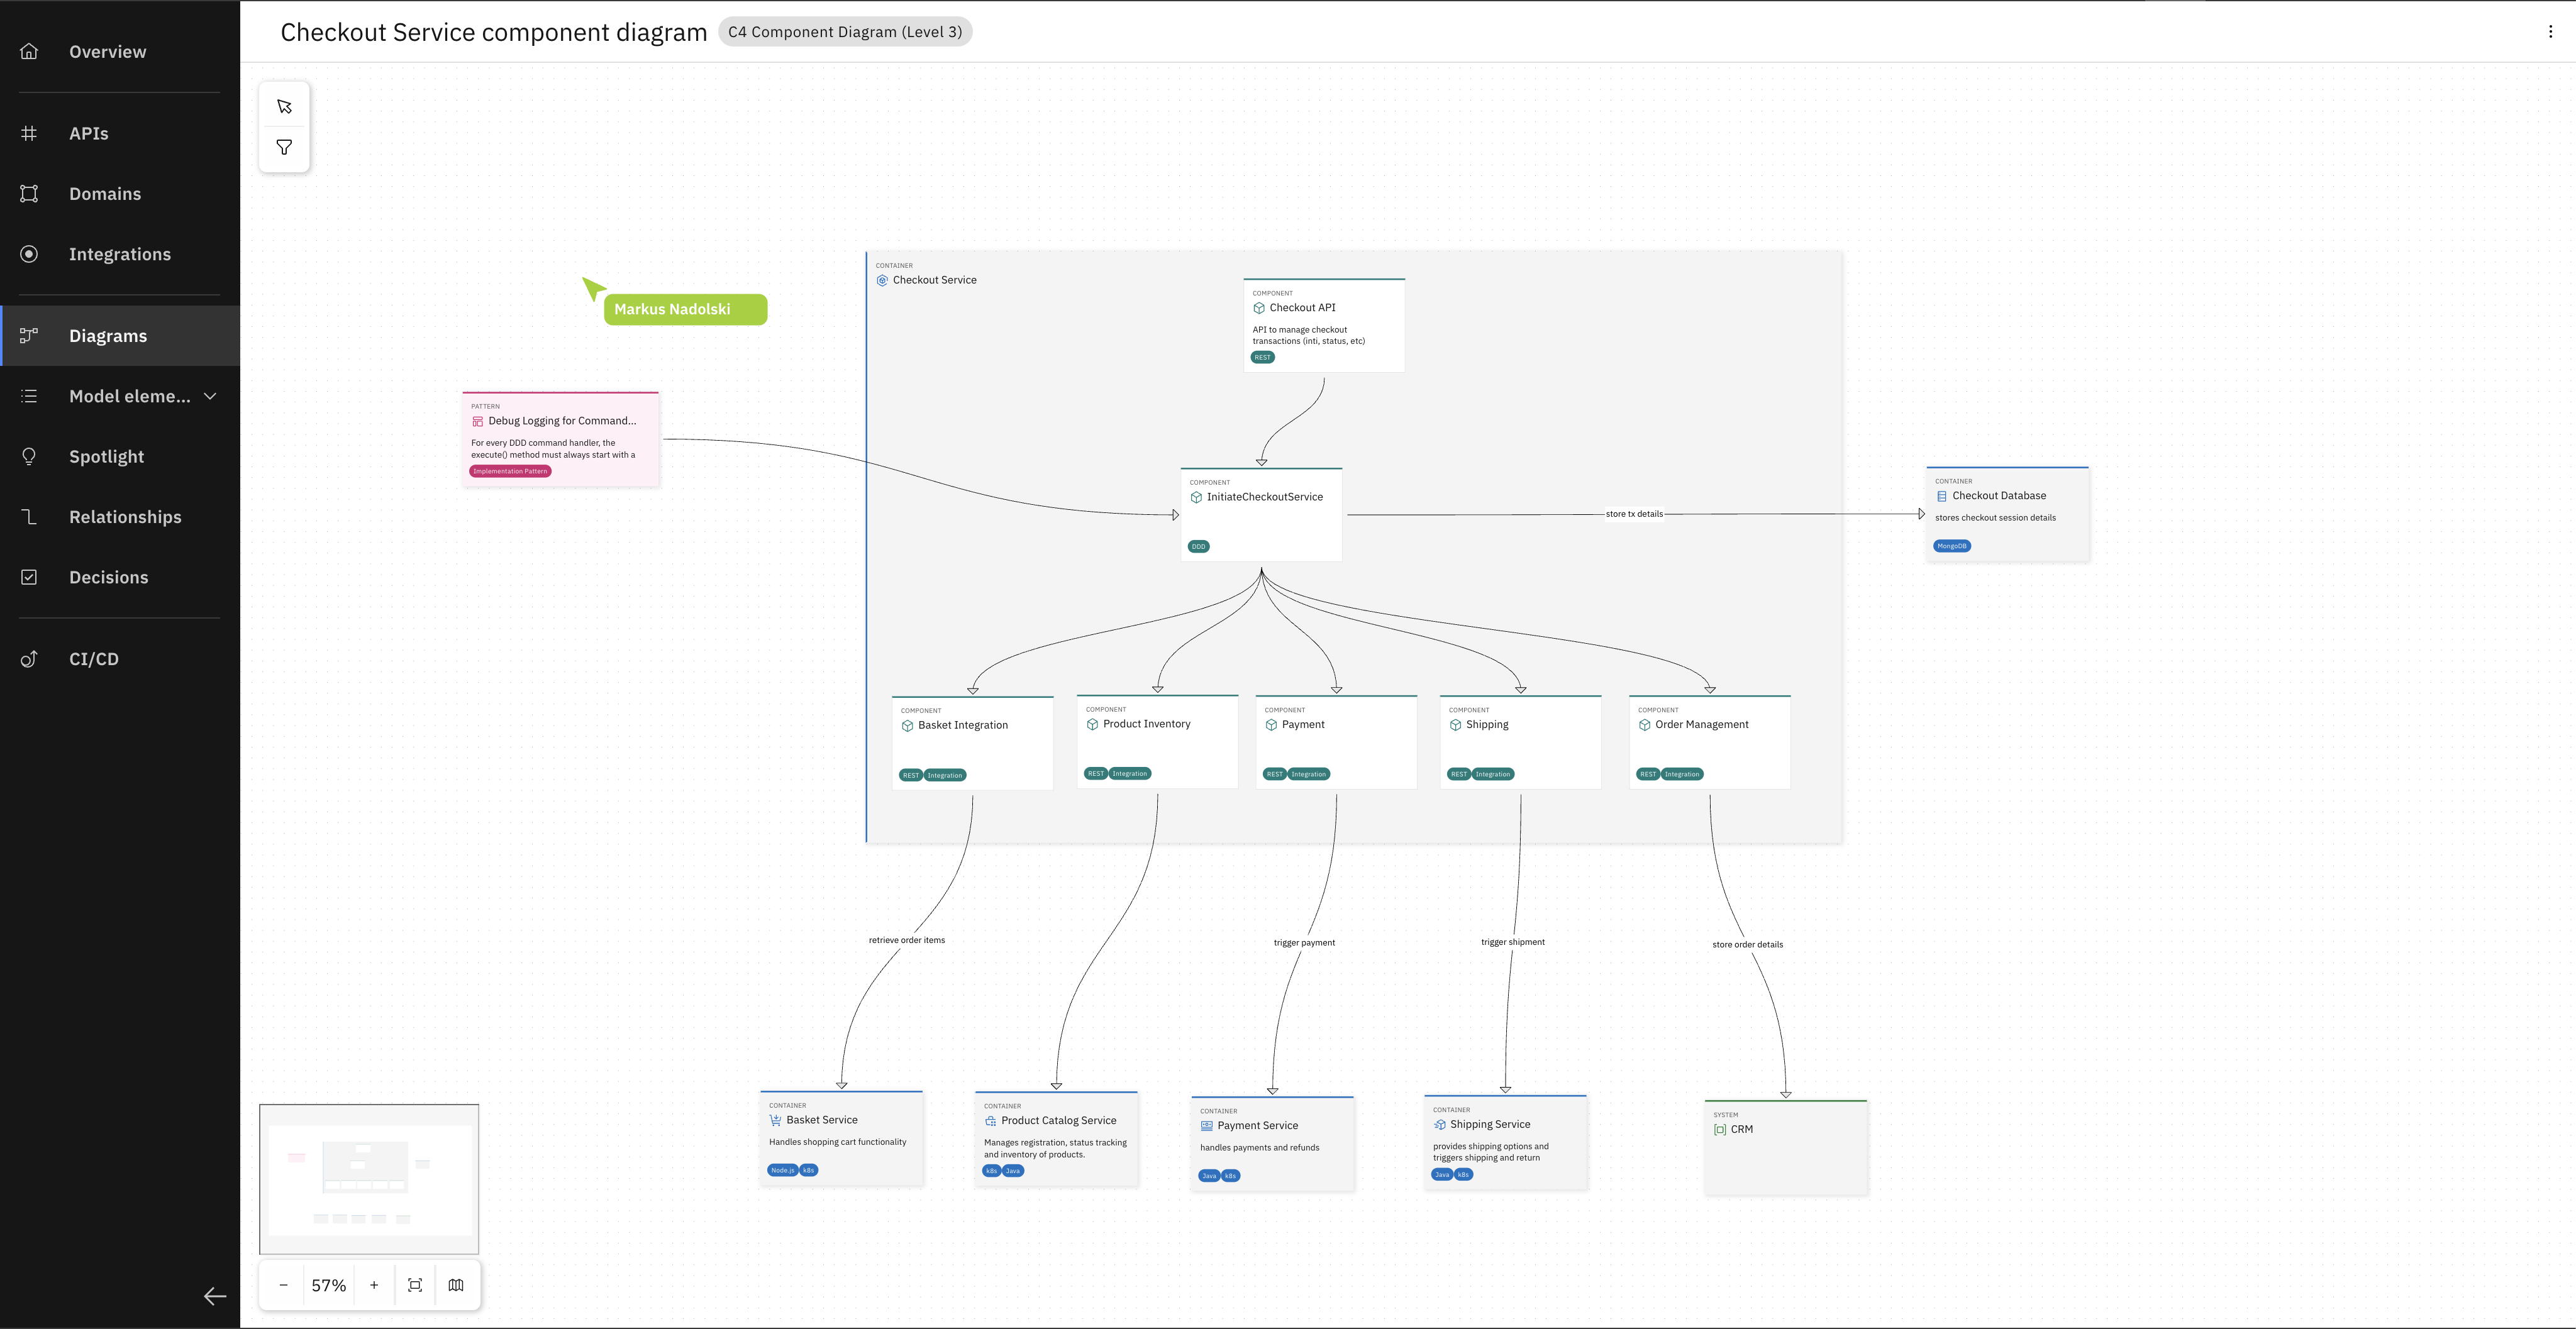Toggle the minimap icon
The height and width of the screenshot is (1329, 2576).
point(456,1285)
